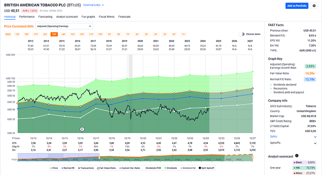Toggle the Transactions legend item
The image size is (322, 175).
[x=86, y=168]
